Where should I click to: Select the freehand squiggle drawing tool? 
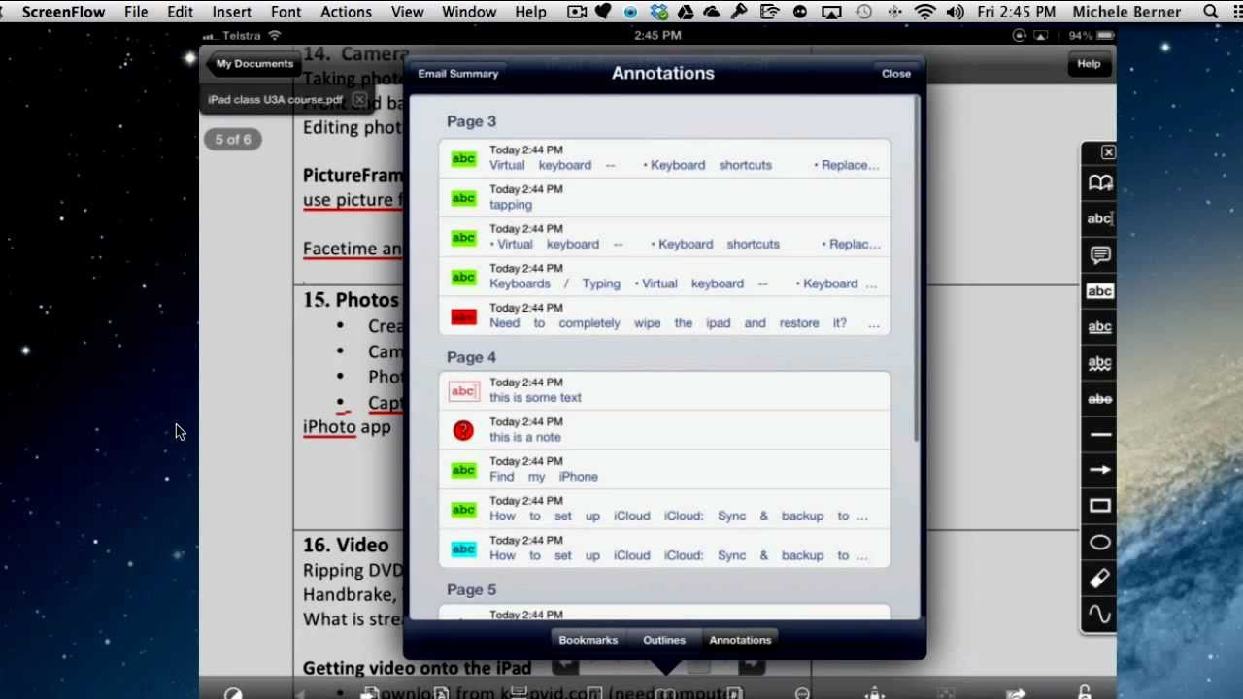coord(1099,614)
